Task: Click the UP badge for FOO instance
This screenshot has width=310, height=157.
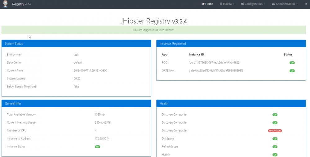Action: coord(292,63)
